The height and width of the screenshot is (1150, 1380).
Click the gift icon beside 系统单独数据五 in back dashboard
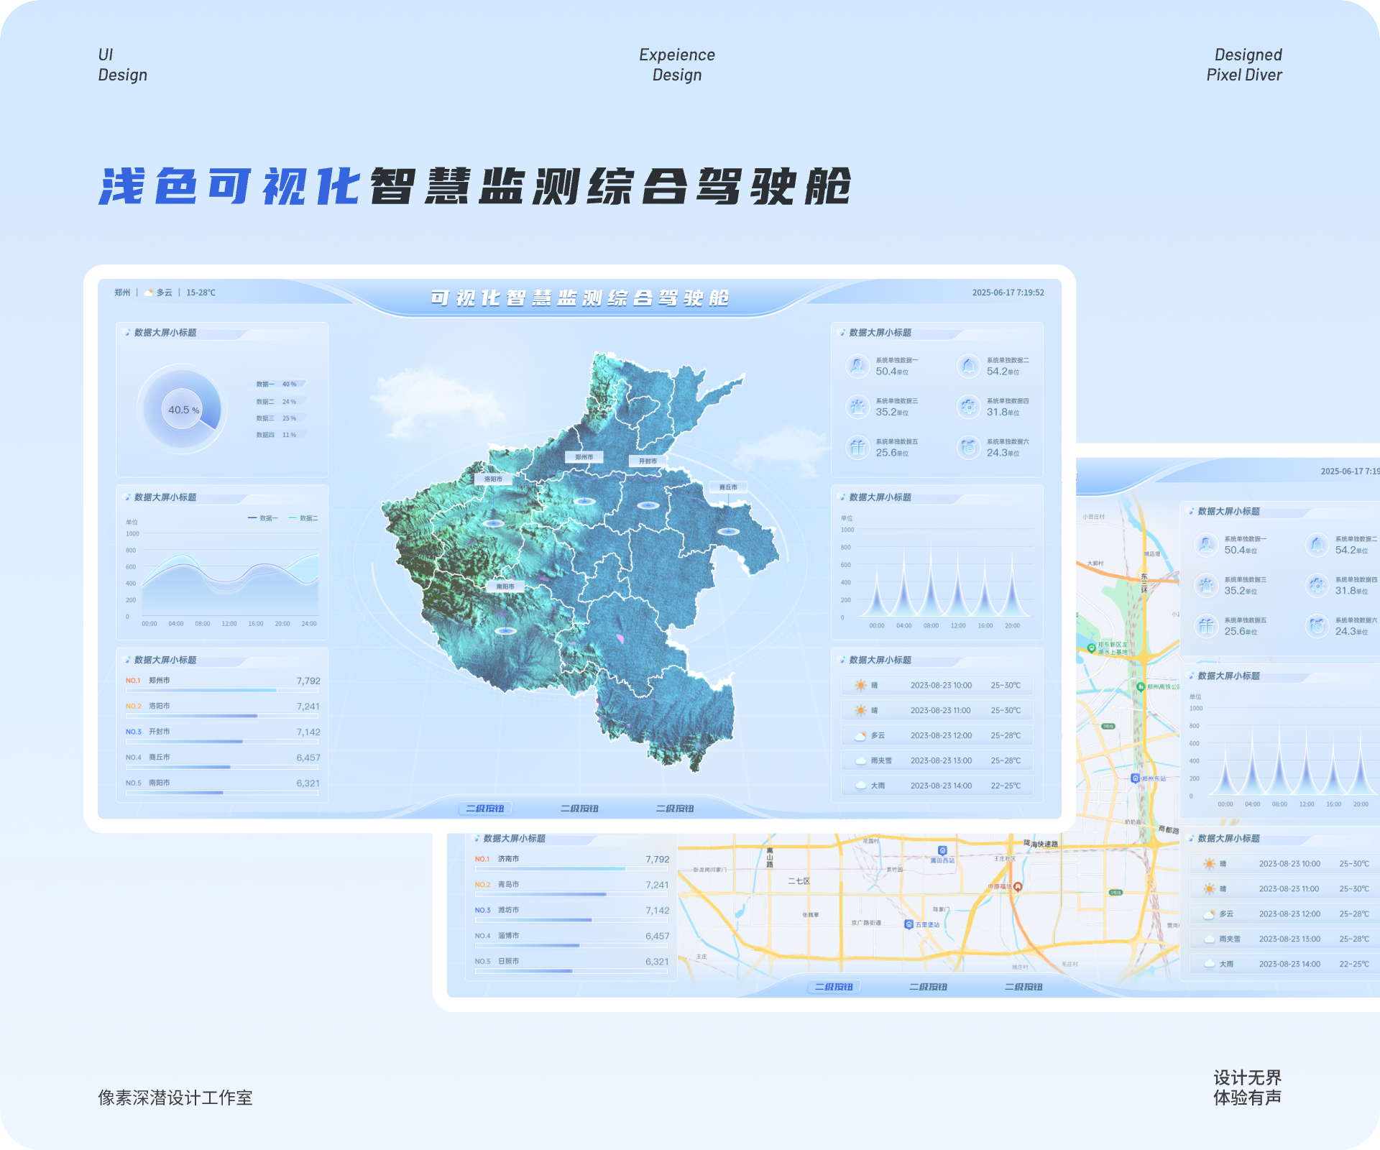(1206, 626)
